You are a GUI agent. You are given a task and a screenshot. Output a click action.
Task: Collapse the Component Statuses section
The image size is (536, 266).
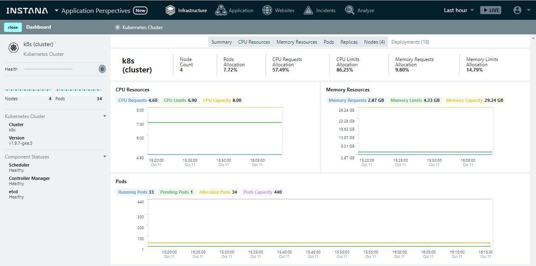point(105,156)
